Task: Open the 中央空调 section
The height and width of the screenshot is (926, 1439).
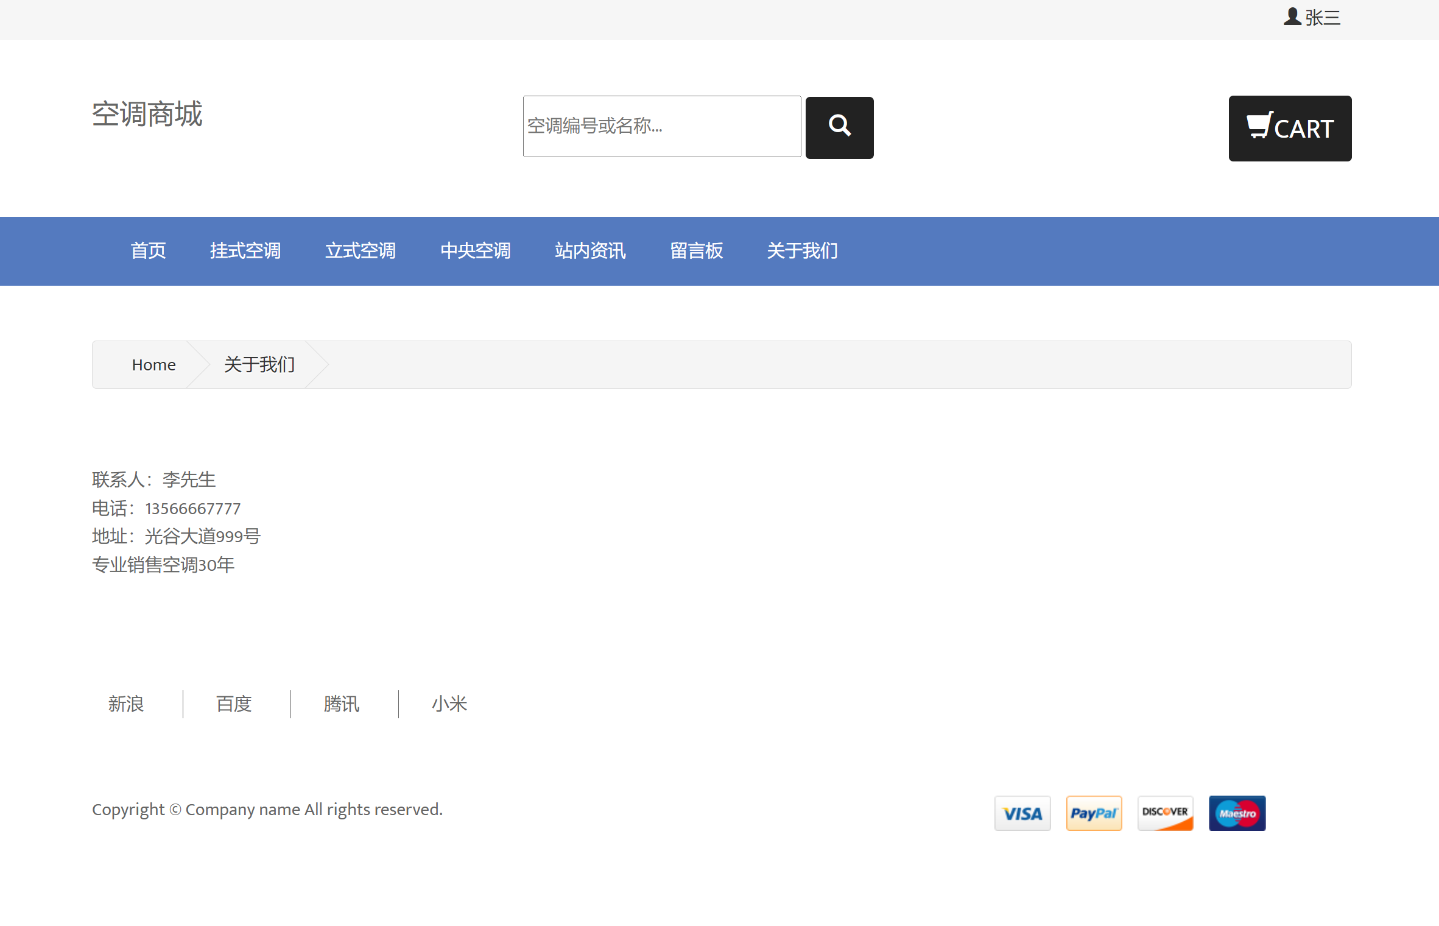Action: tap(476, 251)
